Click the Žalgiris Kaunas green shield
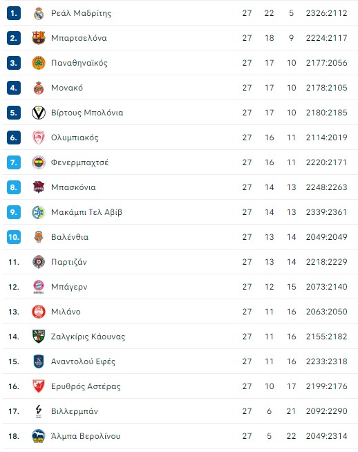 tap(39, 337)
